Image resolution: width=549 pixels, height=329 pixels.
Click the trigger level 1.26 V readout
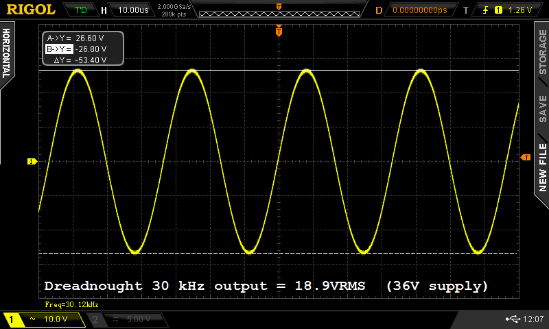520,10
